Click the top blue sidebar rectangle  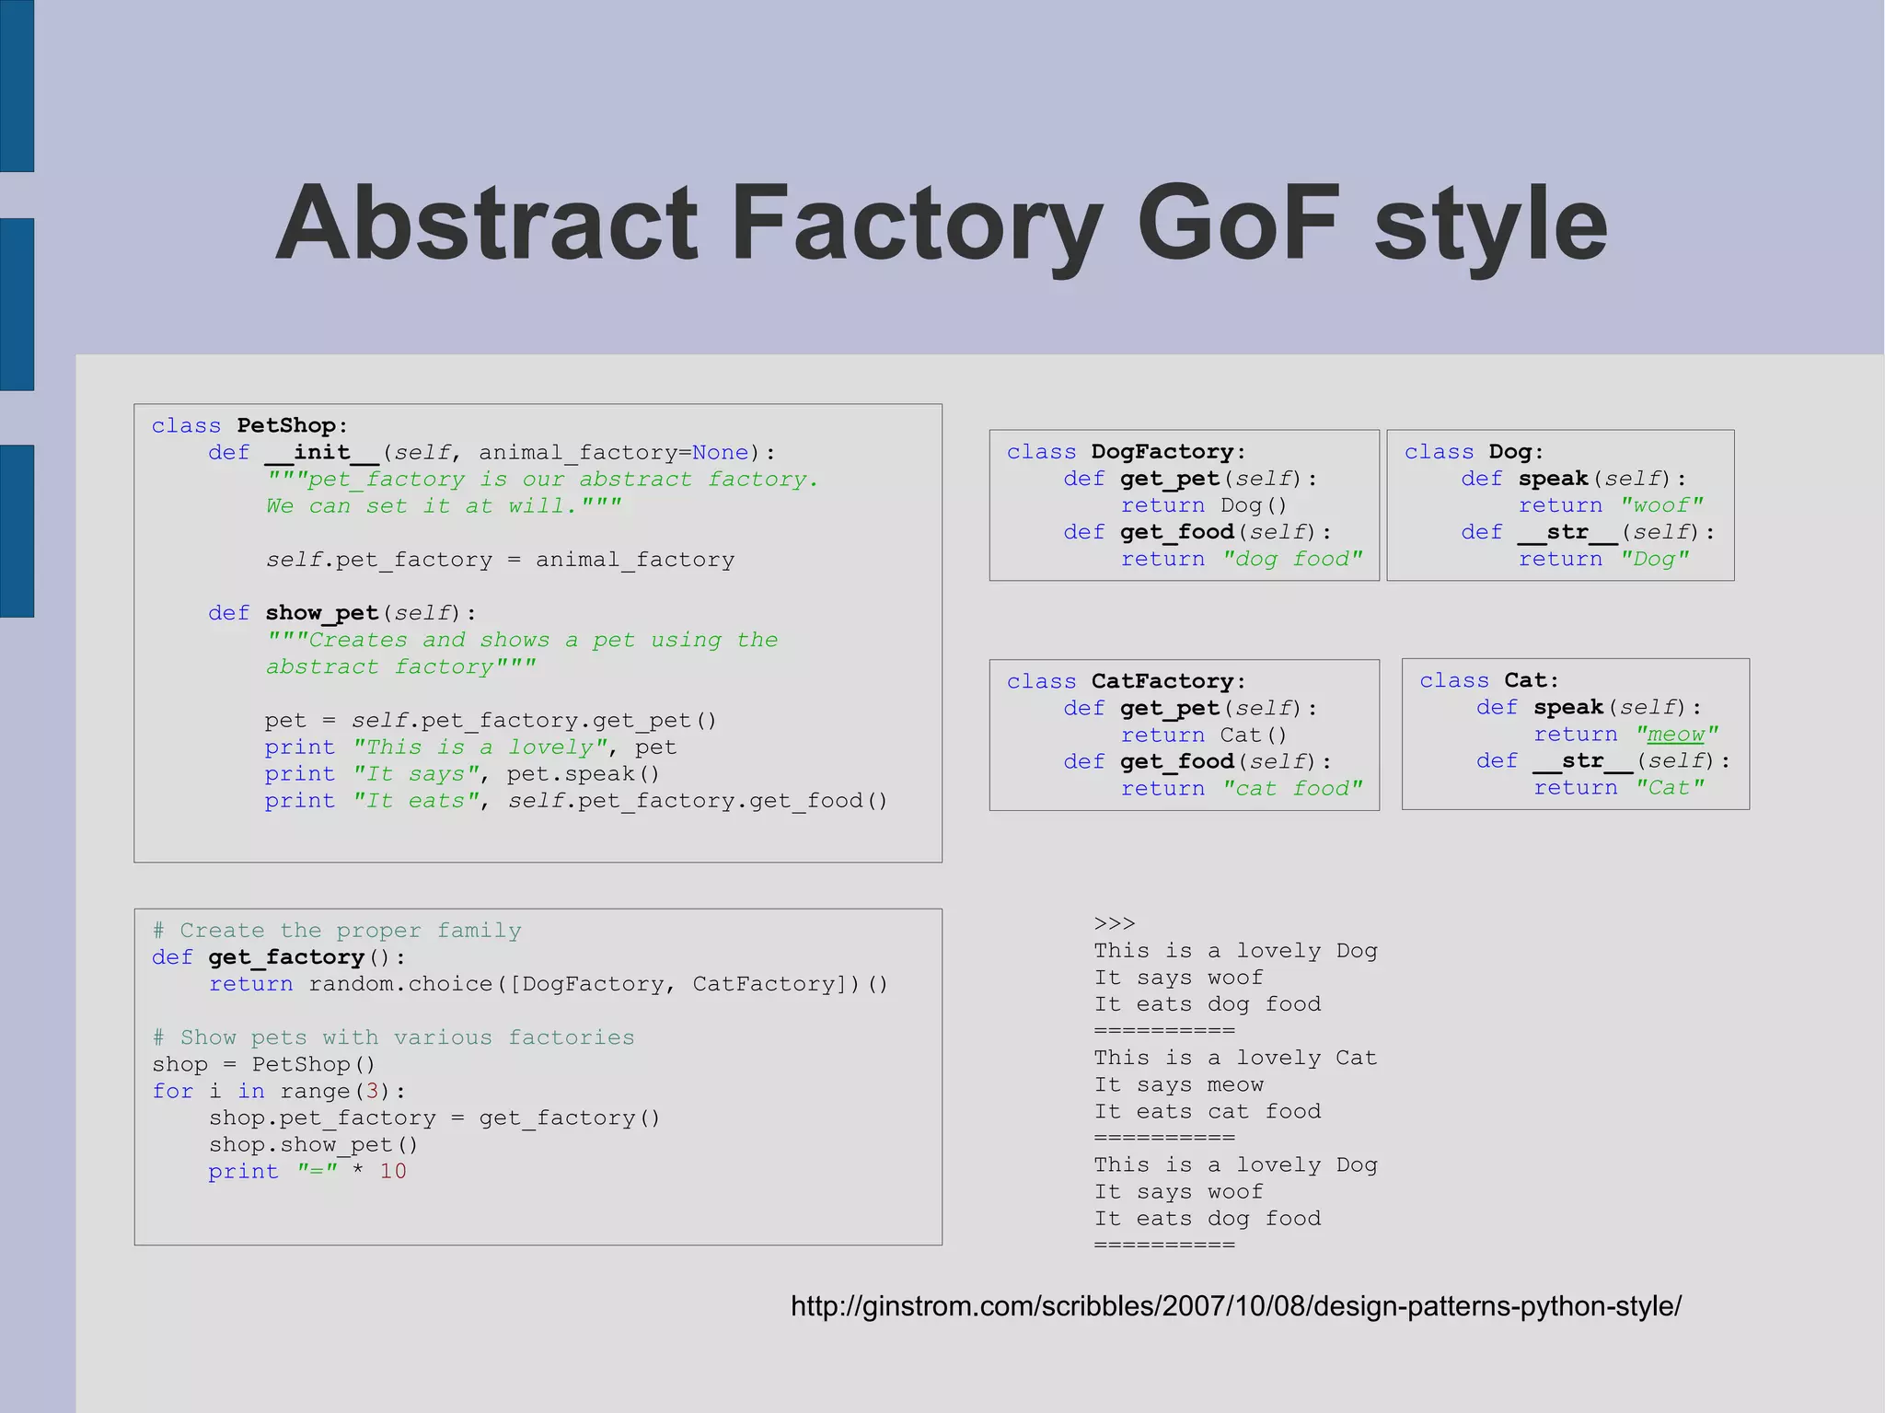17,86
